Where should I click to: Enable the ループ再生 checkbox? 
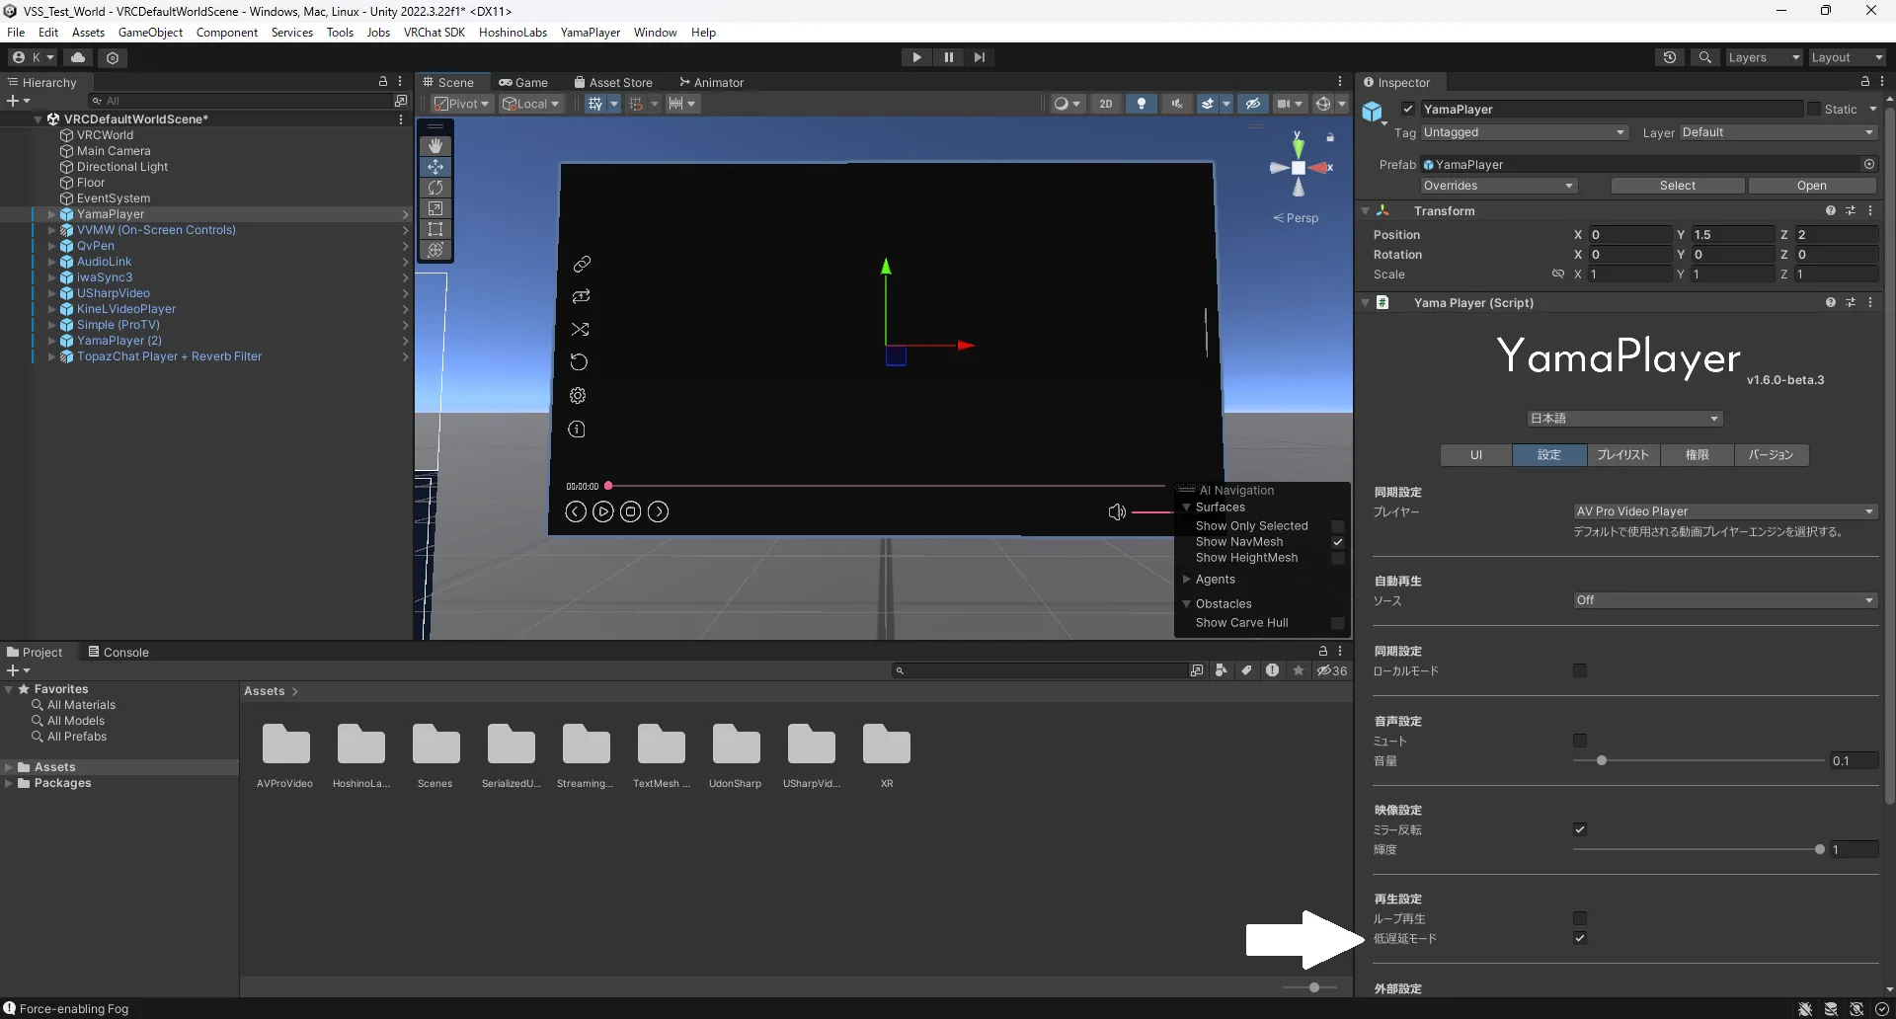coord(1580,919)
